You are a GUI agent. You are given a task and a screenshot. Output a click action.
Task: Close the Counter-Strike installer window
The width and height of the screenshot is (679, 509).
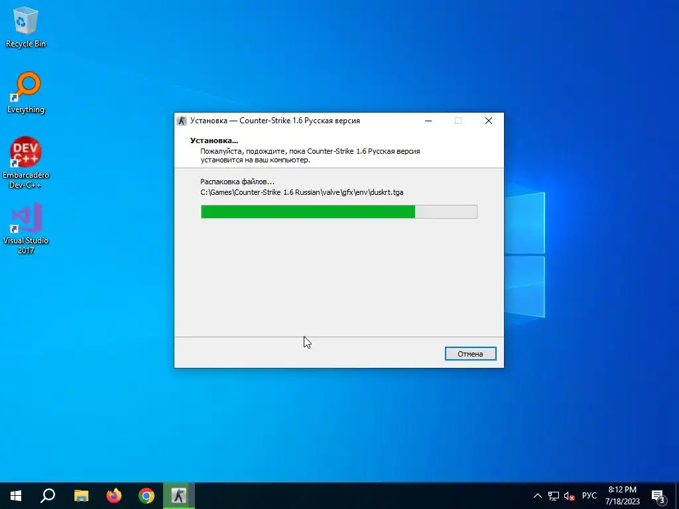coord(489,121)
